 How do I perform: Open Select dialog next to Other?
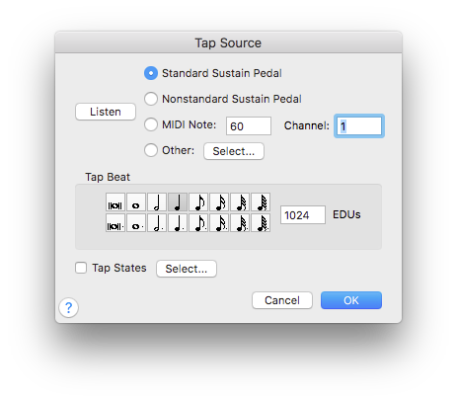coord(234,151)
